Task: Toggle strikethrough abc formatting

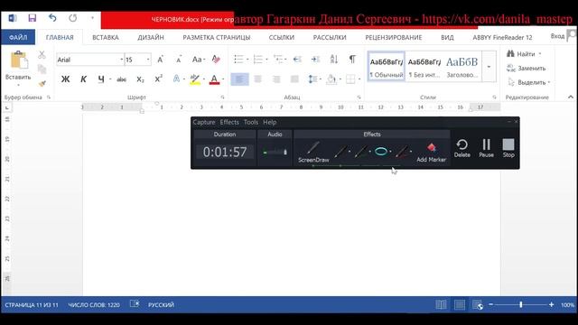Action: [x=121, y=79]
